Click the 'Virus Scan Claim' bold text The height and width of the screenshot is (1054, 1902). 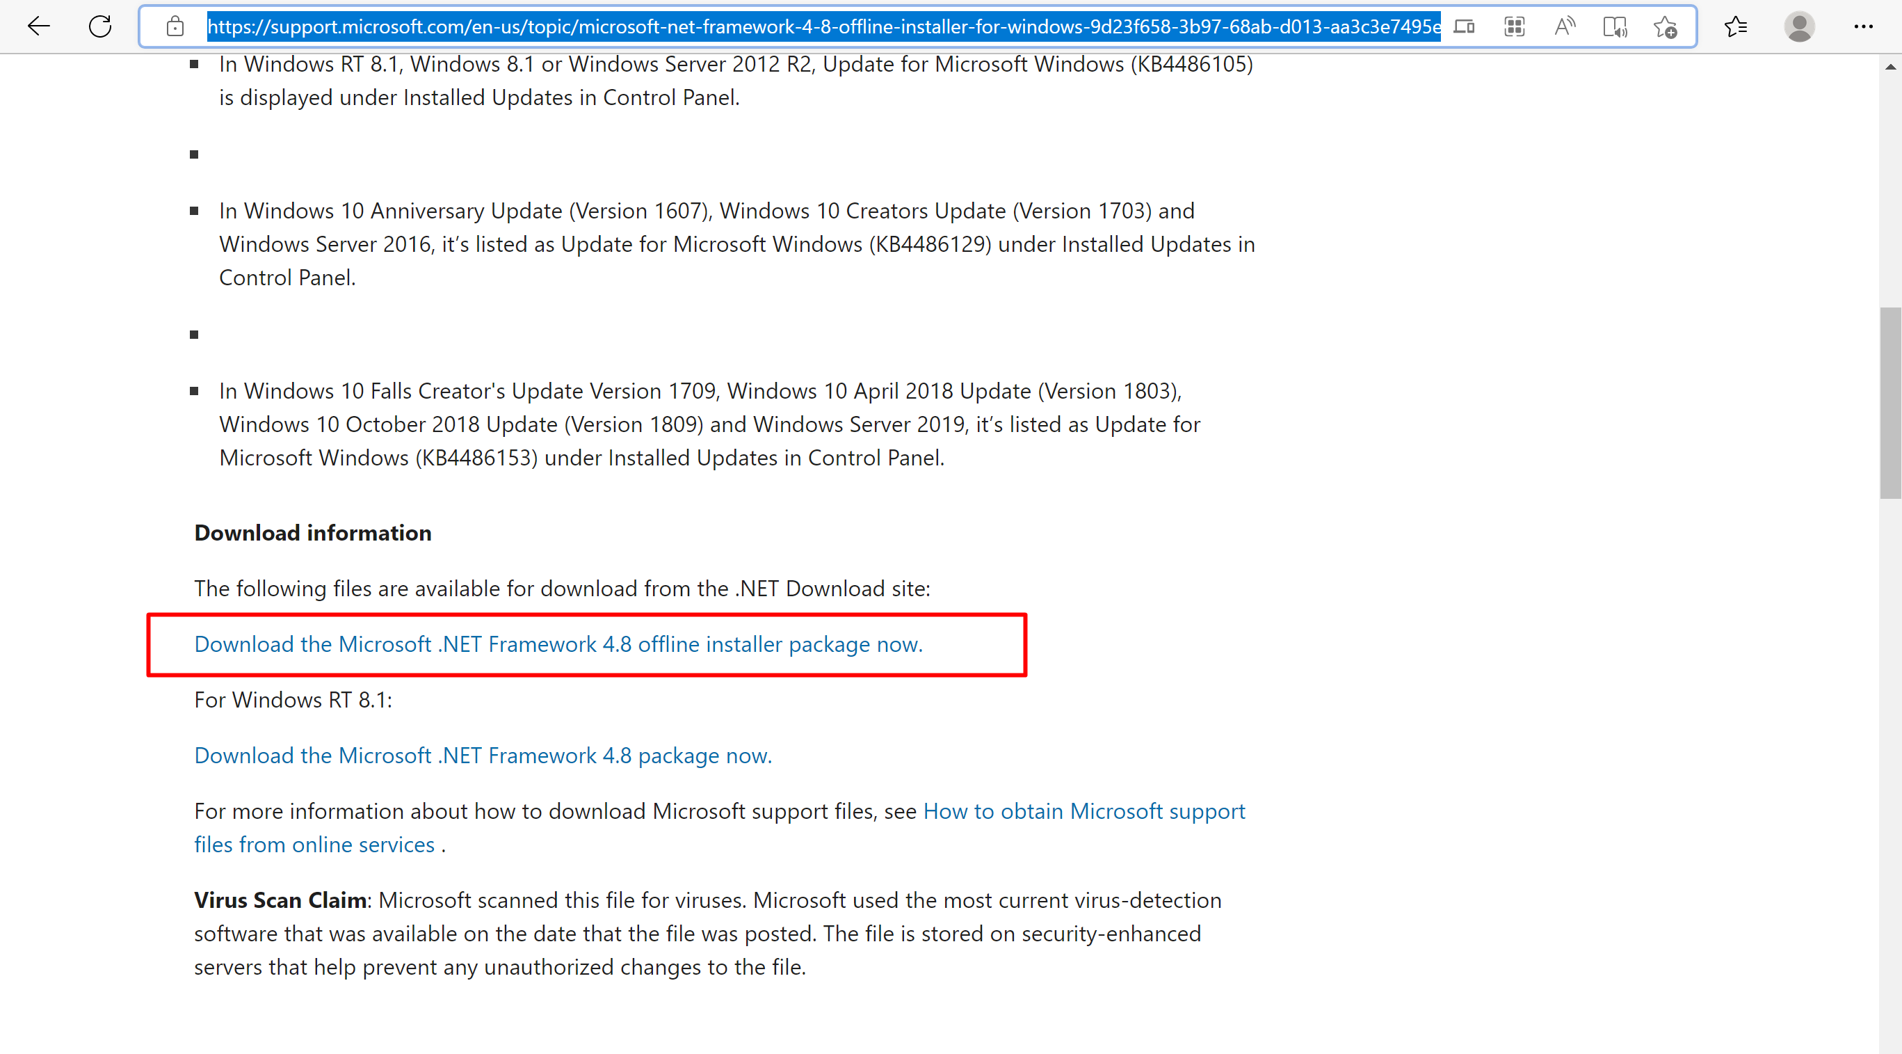[280, 900]
